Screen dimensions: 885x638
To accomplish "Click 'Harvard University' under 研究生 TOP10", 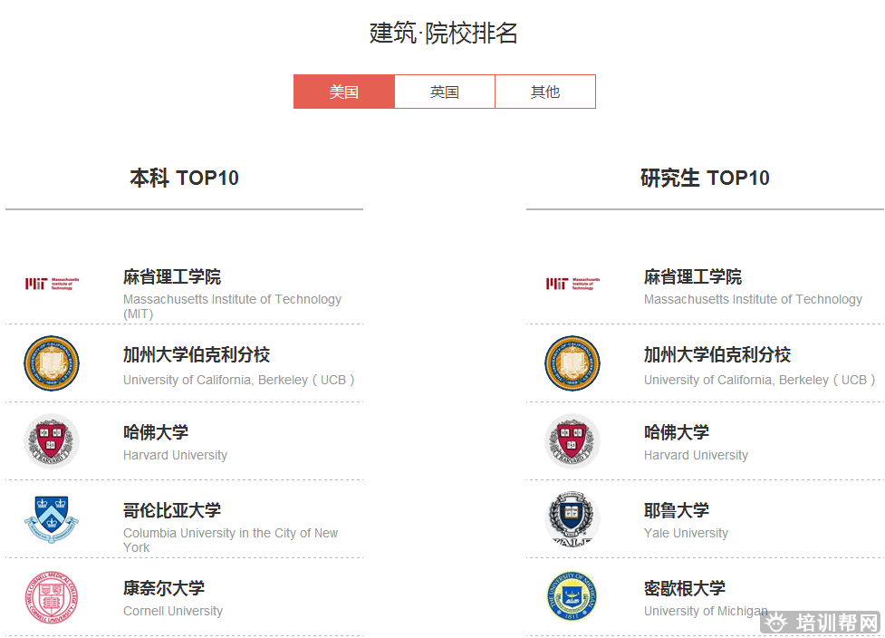I will pyautogui.click(x=696, y=455).
